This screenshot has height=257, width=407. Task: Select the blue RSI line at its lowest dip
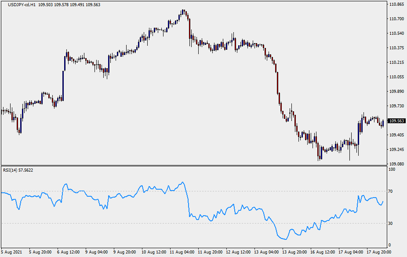click(285, 239)
